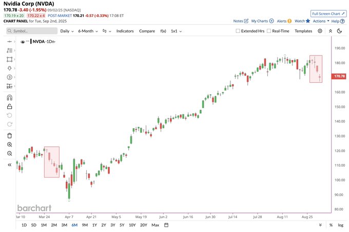
Task: Open the 6-Month period dropdown
Action: tap(88, 31)
